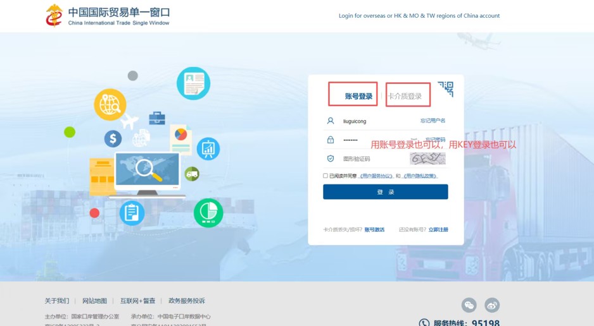
Task: Check the user agreement consent checkbox
Action: (x=325, y=176)
